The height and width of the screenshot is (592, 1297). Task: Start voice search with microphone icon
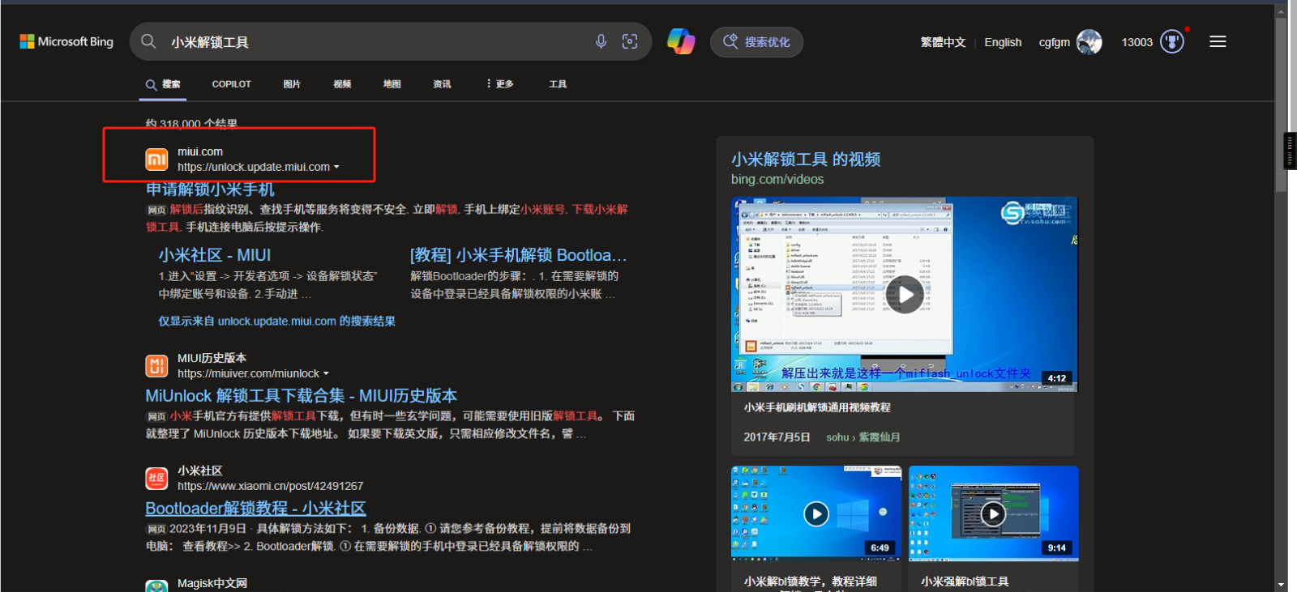[x=601, y=41]
